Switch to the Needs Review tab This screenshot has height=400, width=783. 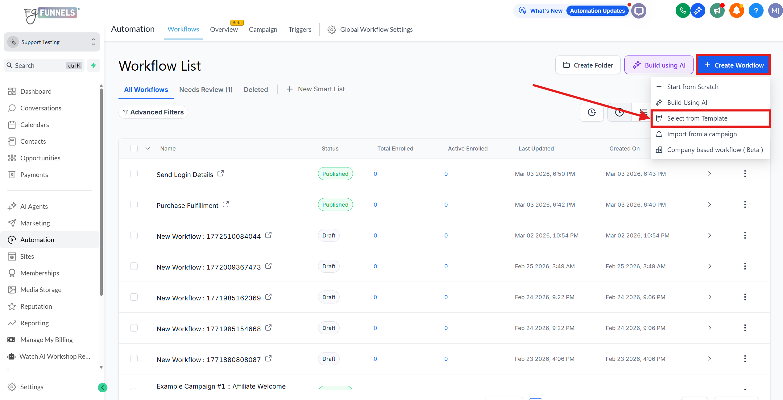click(206, 89)
